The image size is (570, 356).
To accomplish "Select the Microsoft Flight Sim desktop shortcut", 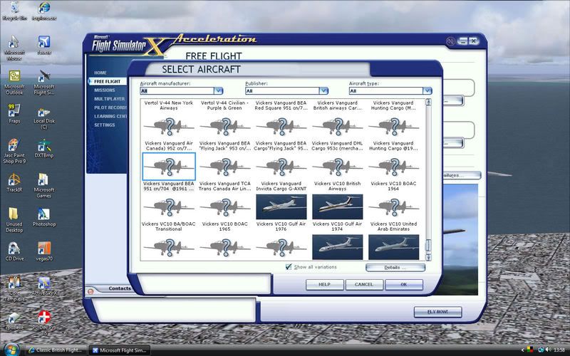I will (44, 83).
